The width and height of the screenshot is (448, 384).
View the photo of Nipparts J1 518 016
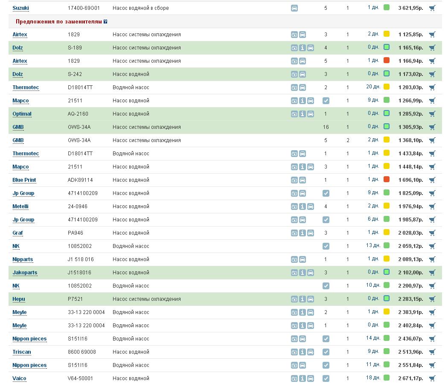[294, 259]
